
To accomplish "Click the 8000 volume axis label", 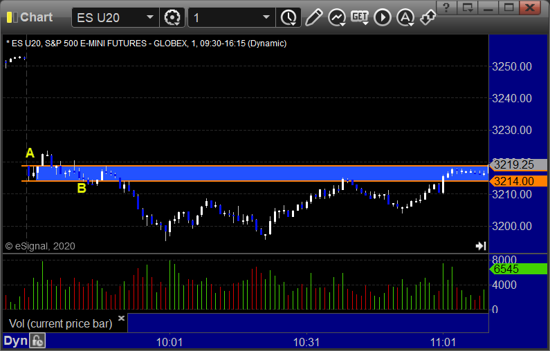I will click(504, 260).
